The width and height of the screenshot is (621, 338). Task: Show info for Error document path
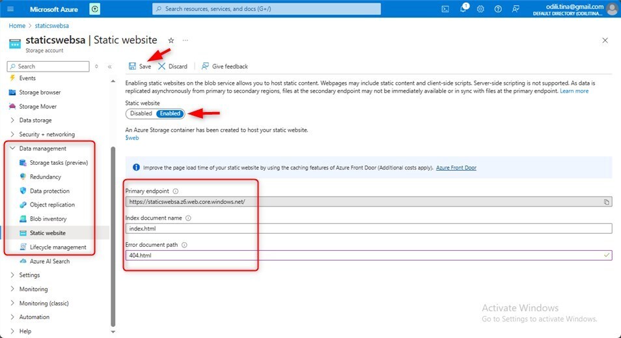184,245
